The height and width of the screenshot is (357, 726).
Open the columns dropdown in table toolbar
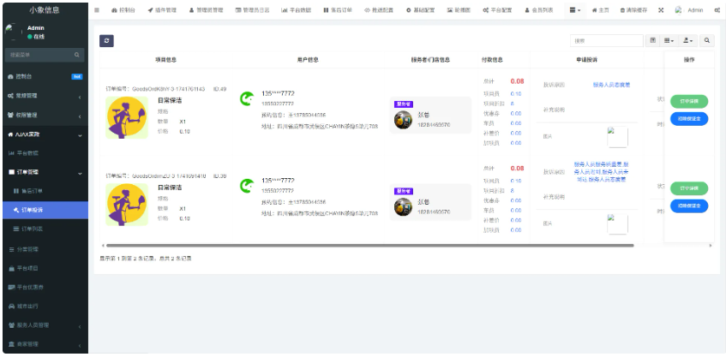click(x=669, y=41)
